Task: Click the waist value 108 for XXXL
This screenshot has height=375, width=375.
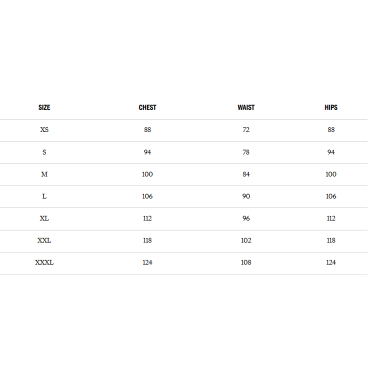Action: pos(246,262)
